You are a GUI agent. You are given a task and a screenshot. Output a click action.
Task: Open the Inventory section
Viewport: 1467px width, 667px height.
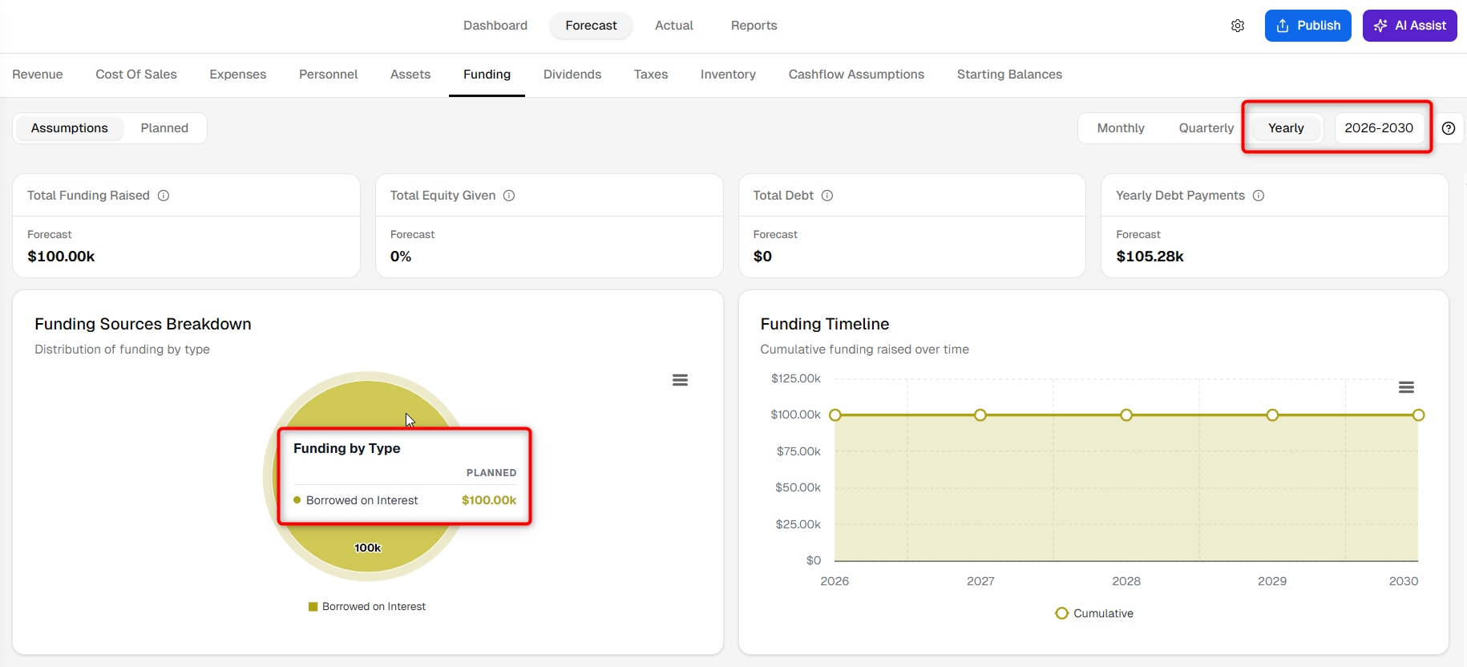[x=728, y=75]
